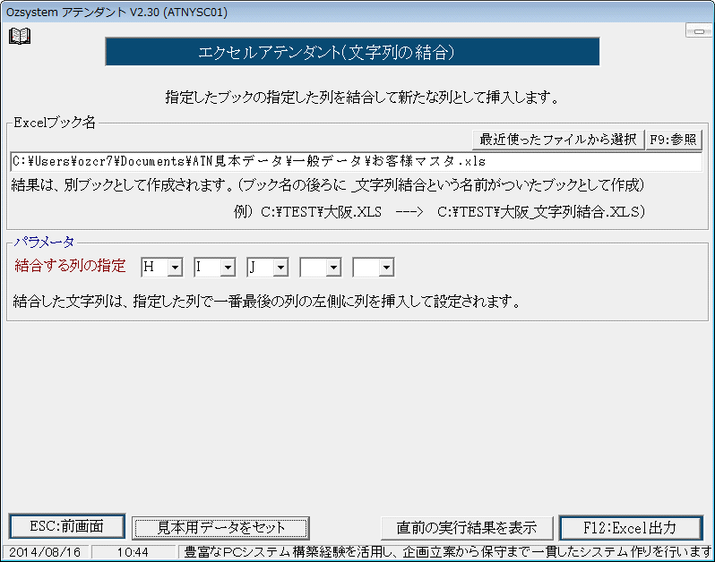Viewport: 715px width, 562px height.
Task: Click the note starting with 結合した文字列は
Action: click(267, 301)
